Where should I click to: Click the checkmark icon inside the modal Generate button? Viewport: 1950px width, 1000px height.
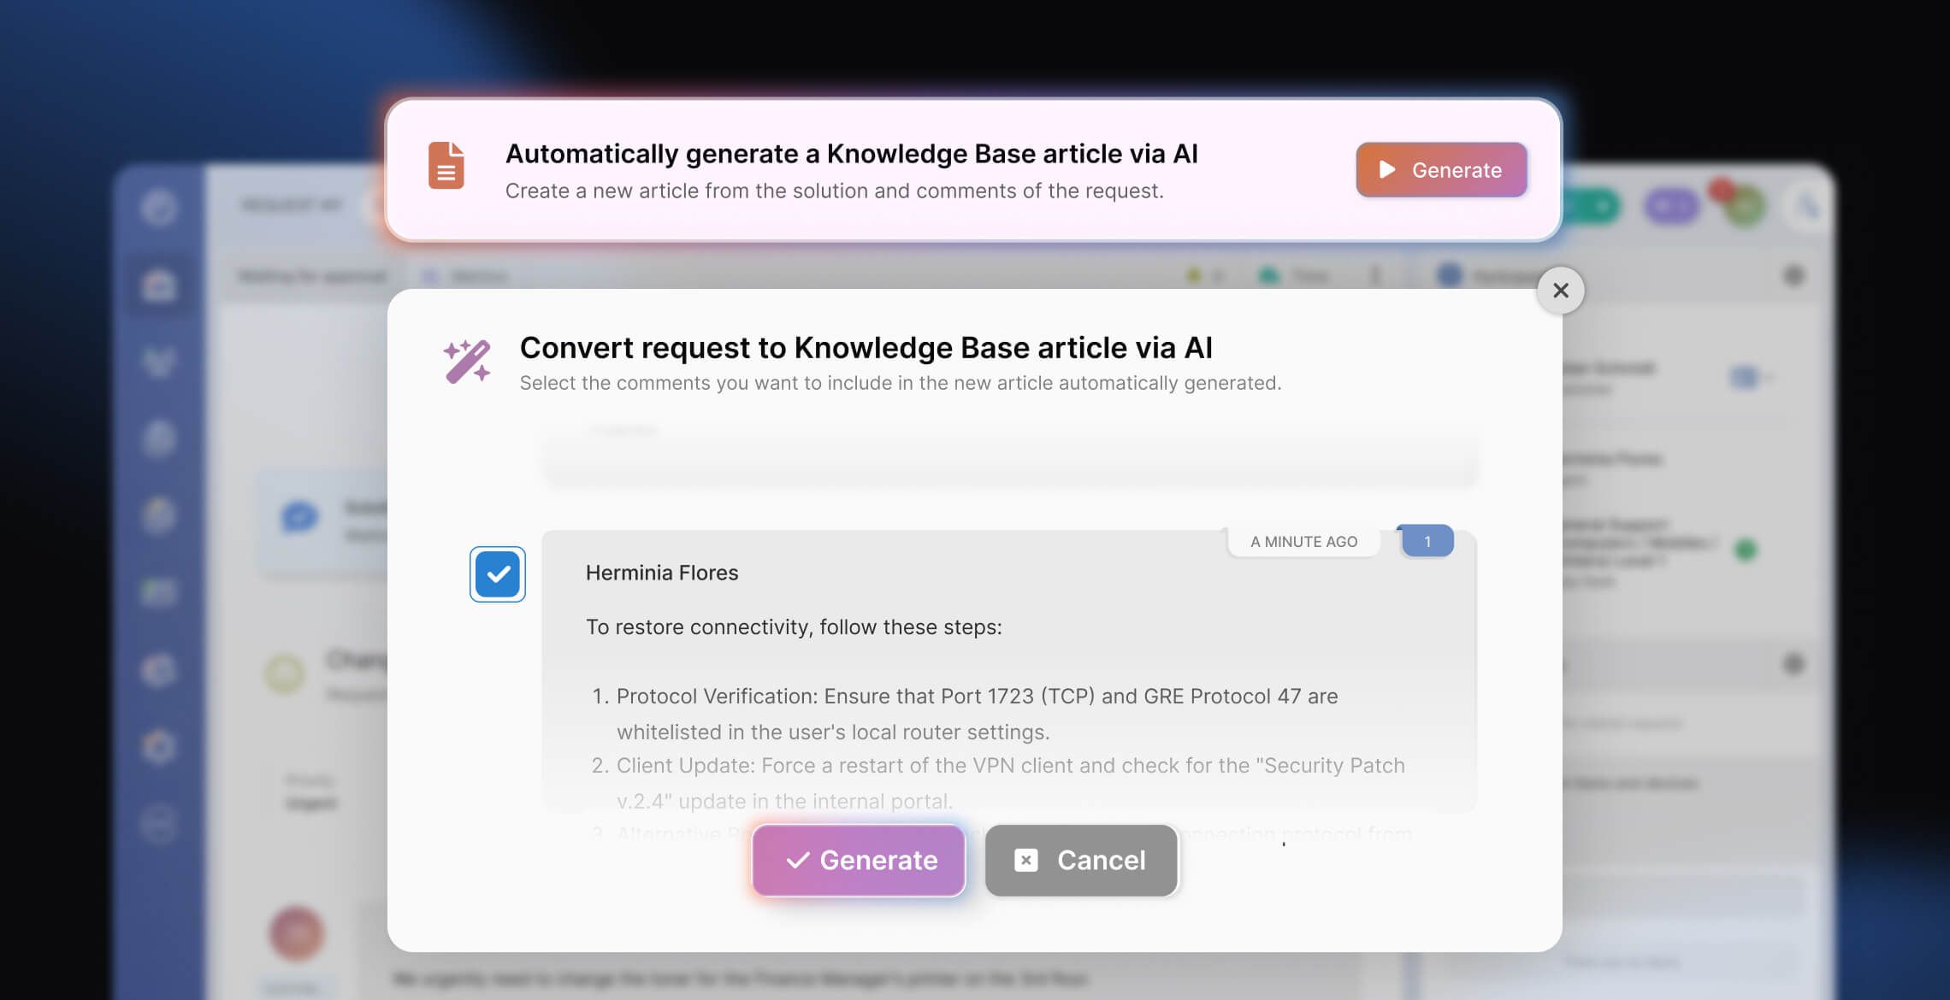[797, 861]
